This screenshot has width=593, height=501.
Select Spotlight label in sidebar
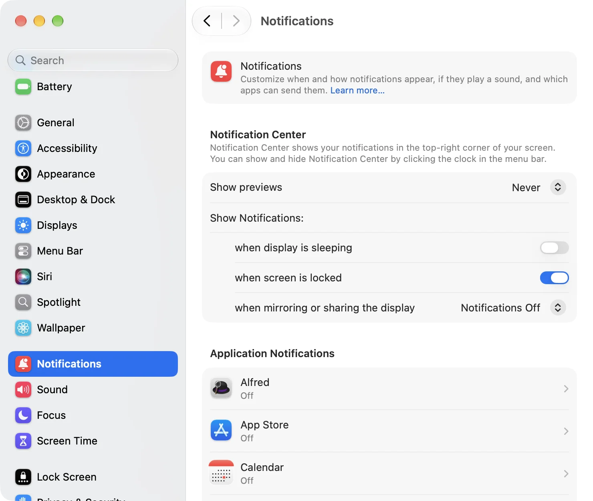click(58, 302)
